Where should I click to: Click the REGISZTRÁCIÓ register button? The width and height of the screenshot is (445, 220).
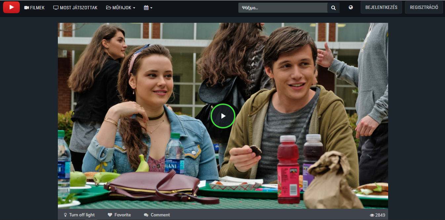(424, 7)
